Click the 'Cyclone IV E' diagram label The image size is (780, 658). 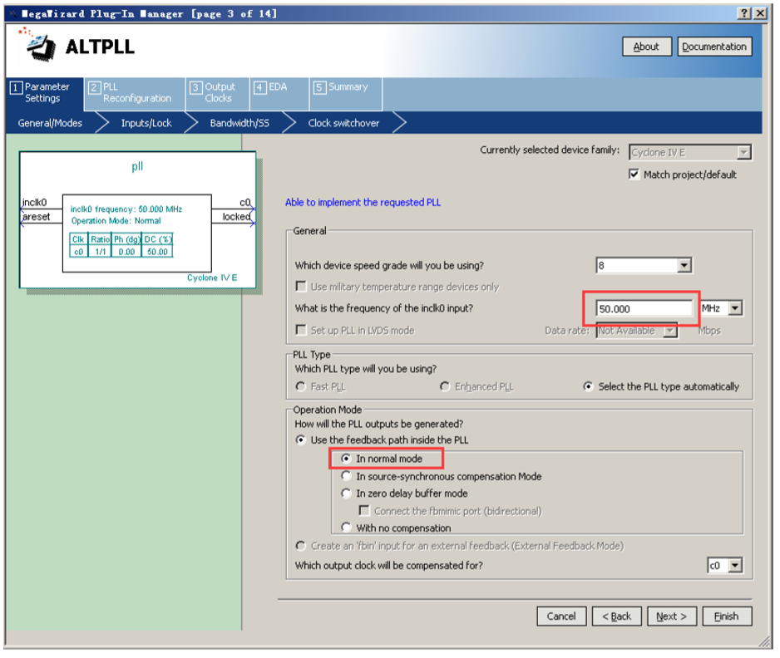[212, 277]
